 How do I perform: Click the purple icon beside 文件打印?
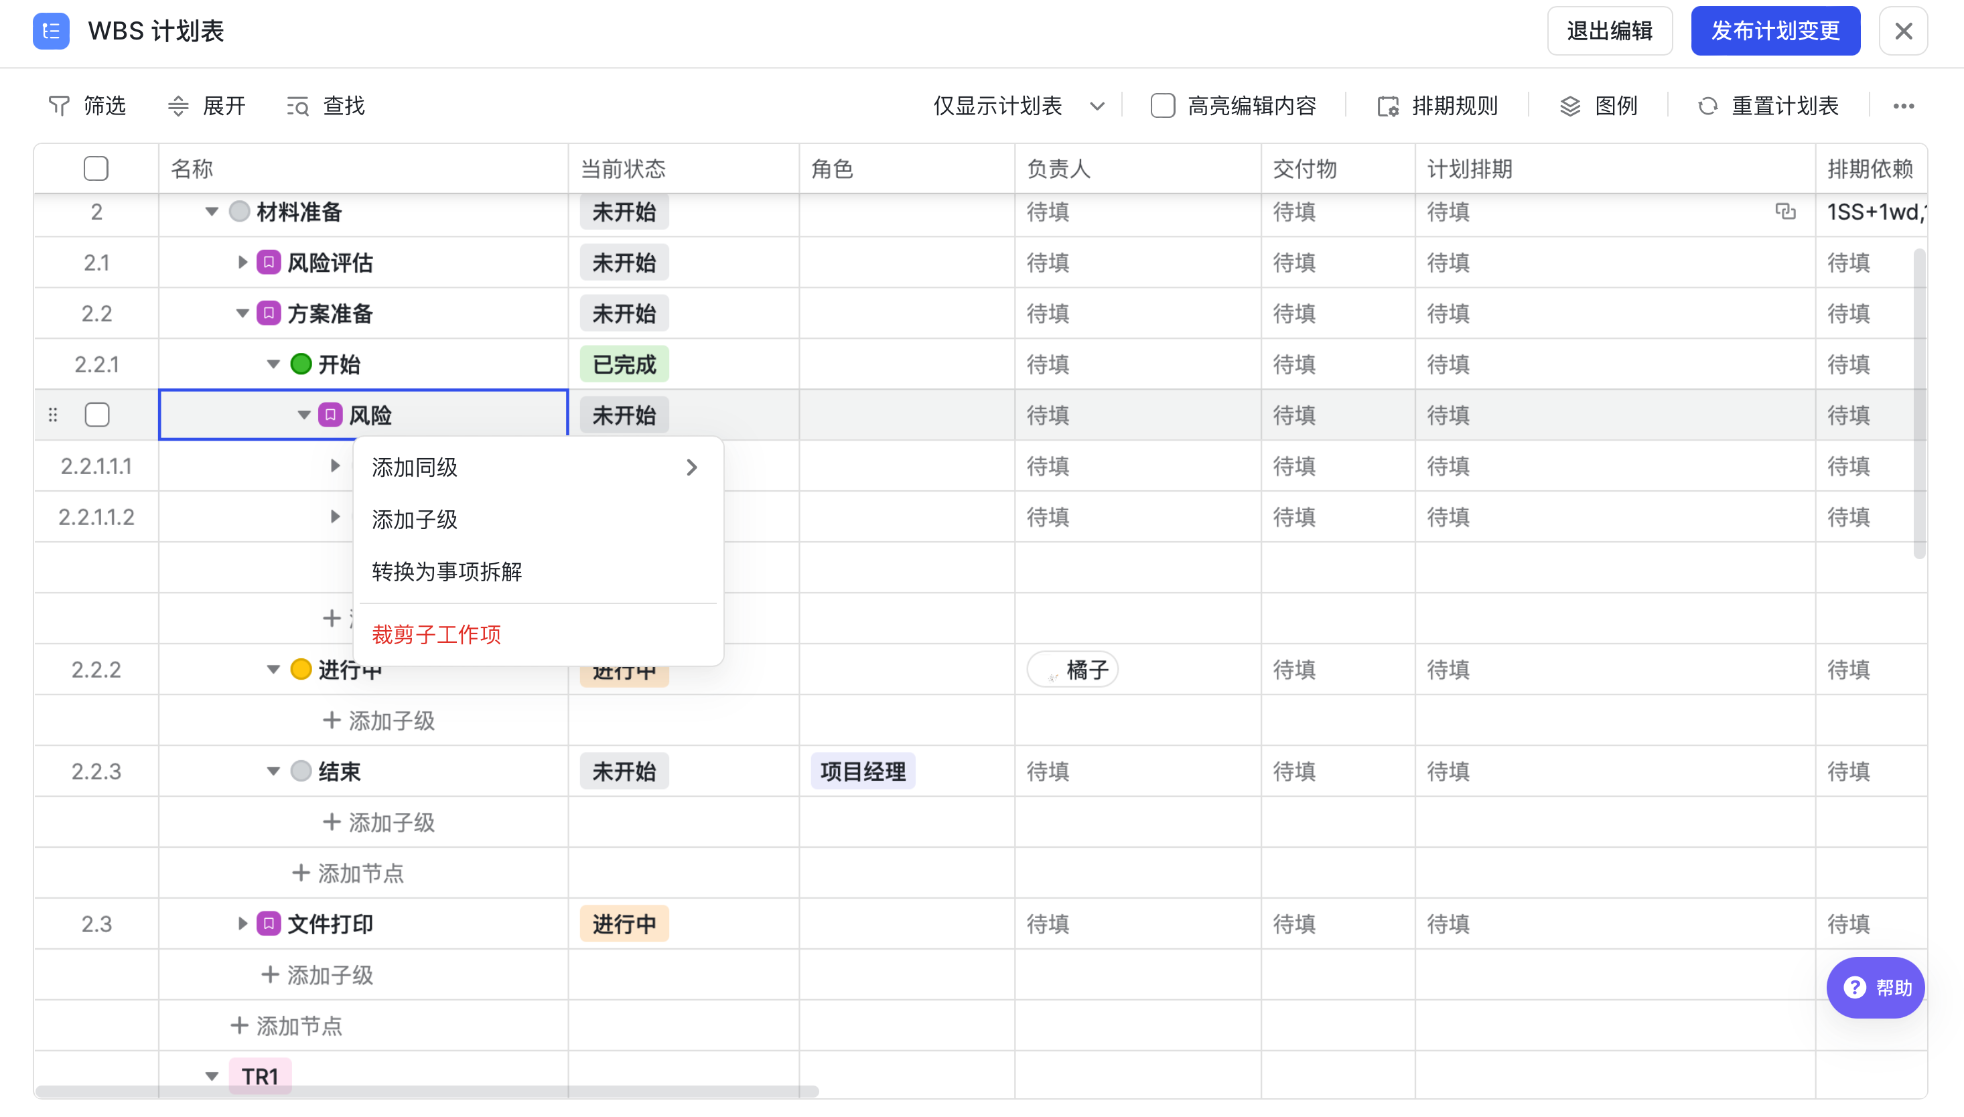pos(269,923)
